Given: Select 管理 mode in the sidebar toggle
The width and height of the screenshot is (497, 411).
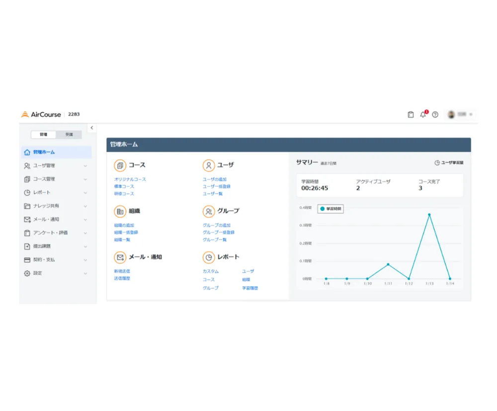Looking at the screenshot, I should point(44,135).
